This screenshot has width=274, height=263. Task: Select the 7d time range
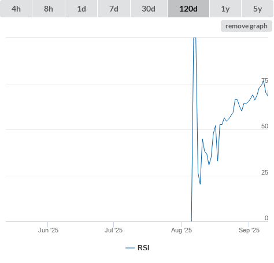pyautogui.click(x=114, y=9)
